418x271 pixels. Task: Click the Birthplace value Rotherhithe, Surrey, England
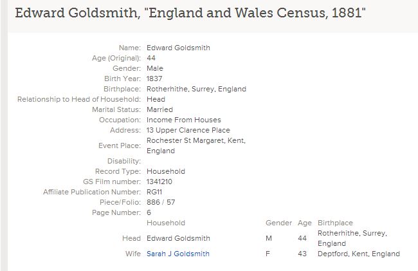197,89
